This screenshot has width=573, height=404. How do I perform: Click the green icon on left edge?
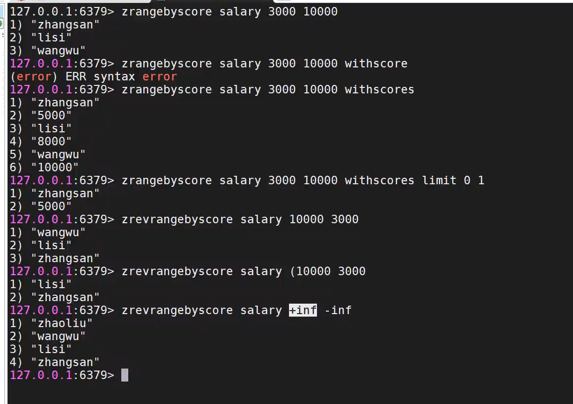click(x=2, y=24)
